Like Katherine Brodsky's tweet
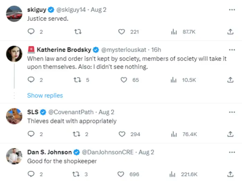Screen dimensions: 242x181 [x=124, y=80]
